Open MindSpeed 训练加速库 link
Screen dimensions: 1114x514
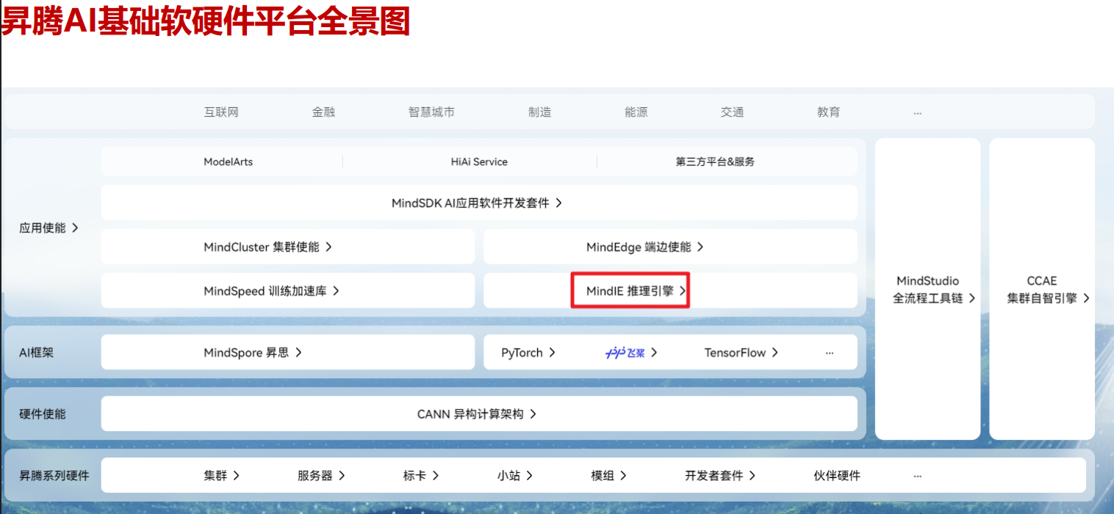pos(271,291)
